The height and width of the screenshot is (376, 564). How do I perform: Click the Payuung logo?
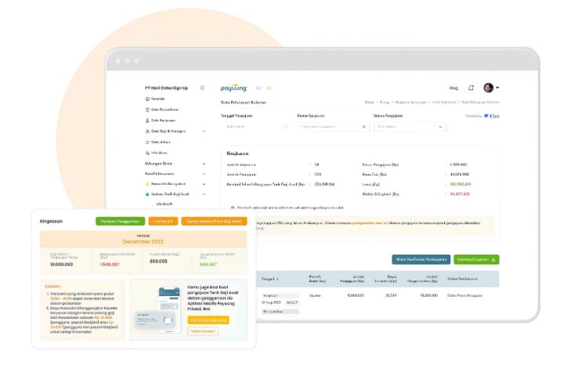point(233,88)
